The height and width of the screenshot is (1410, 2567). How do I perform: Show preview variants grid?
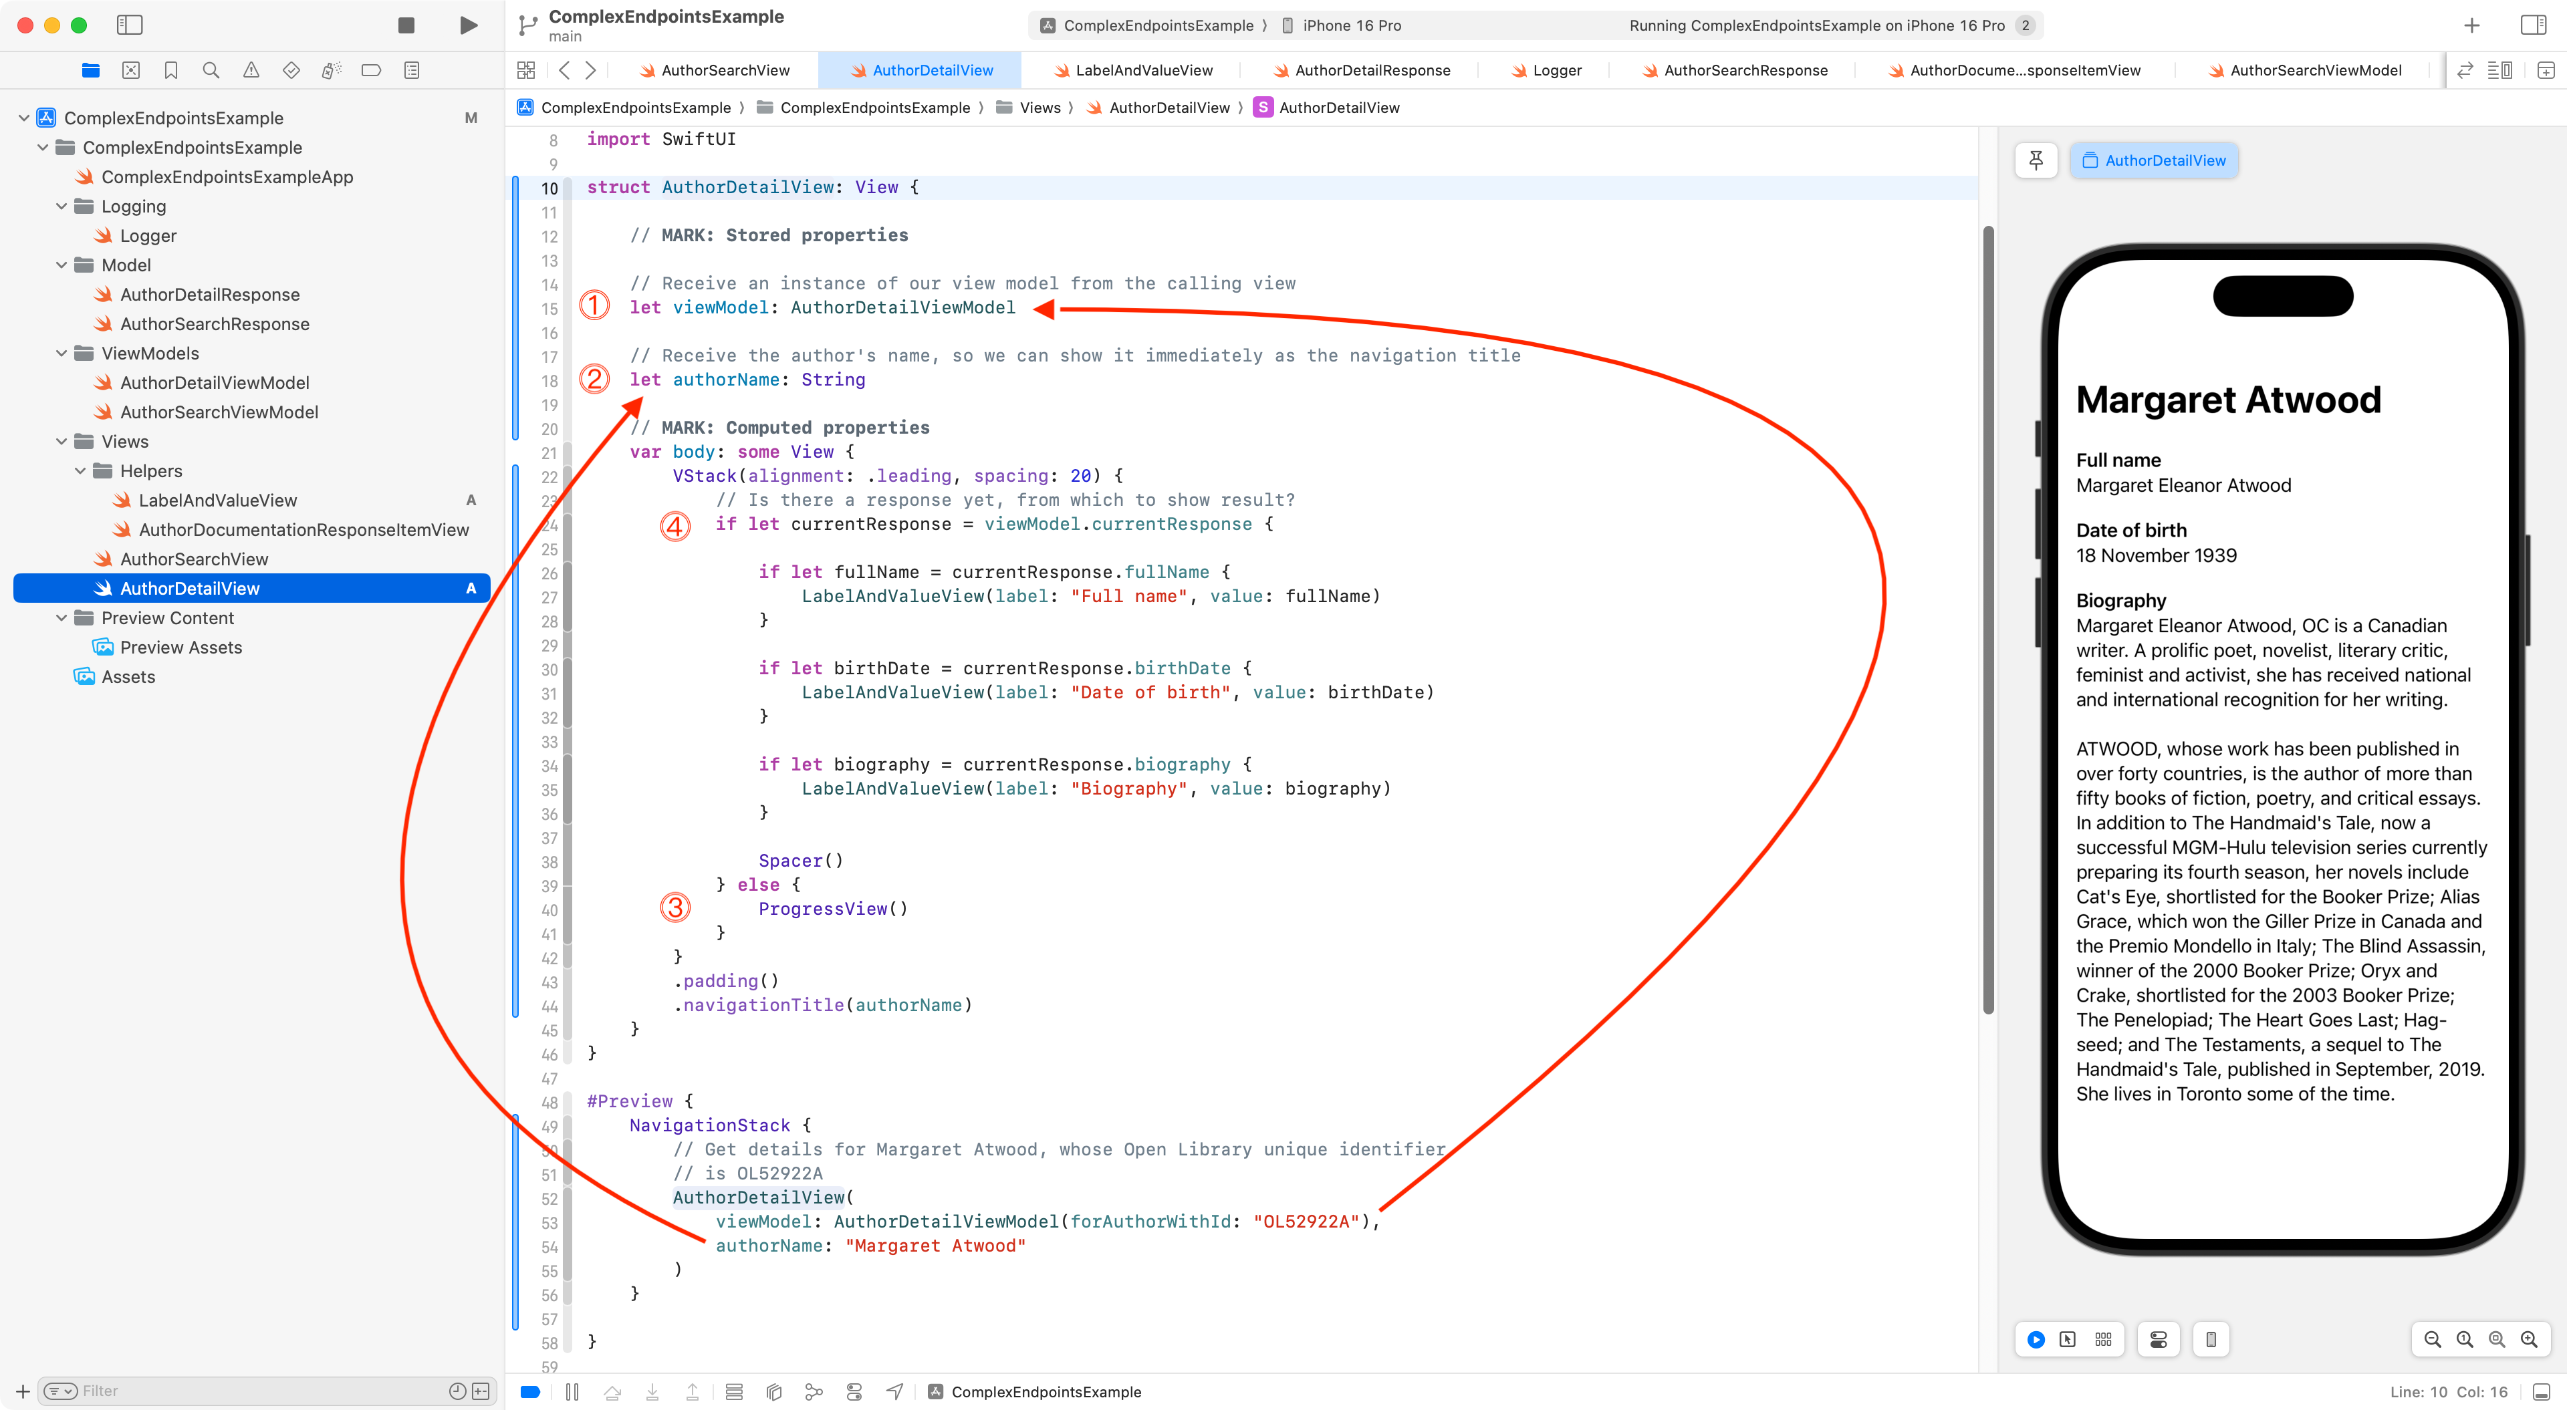tap(2104, 1339)
